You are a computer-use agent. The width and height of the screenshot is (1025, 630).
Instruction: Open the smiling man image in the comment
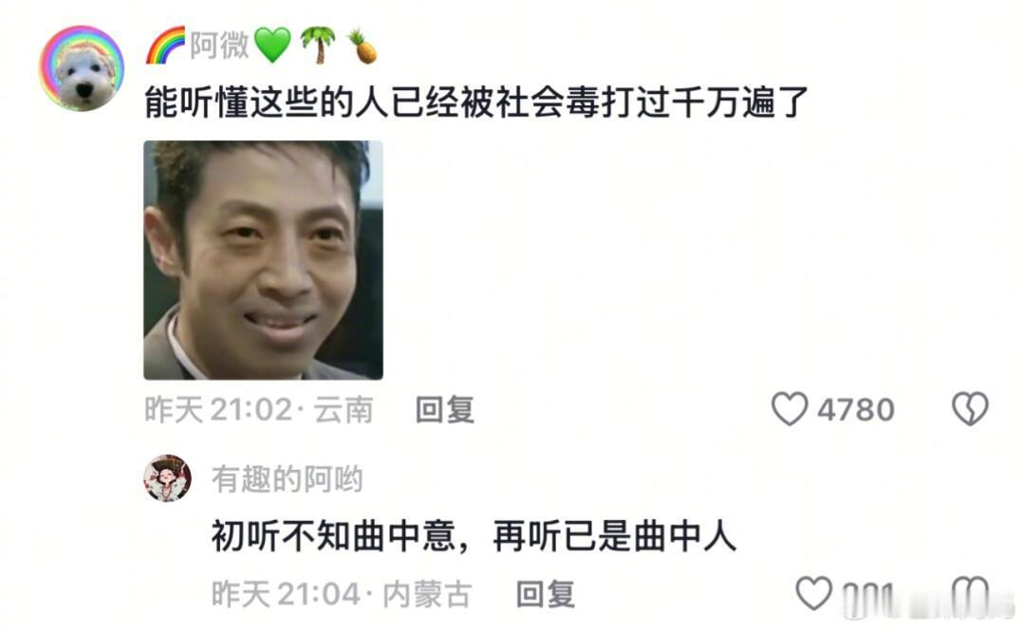coord(264,260)
